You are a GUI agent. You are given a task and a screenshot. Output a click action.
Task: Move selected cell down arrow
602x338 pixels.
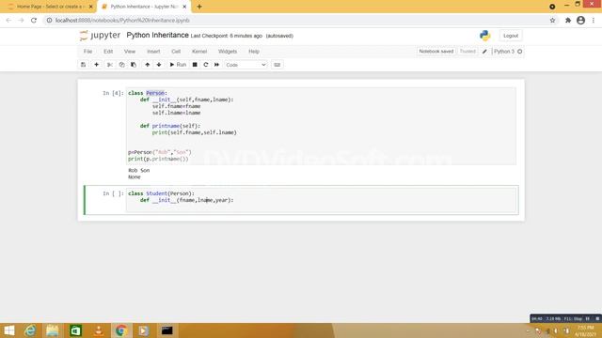tap(159, 65)
